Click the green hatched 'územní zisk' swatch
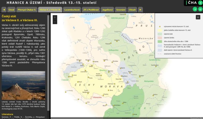This screenshot has width=203, height=119. (160, 34)
